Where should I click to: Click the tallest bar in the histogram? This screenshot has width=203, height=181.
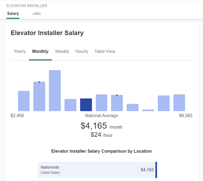[55, 91]
